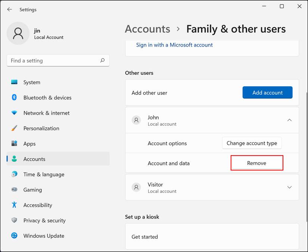Click the Gaming controller icon

(x=14, y=189)
